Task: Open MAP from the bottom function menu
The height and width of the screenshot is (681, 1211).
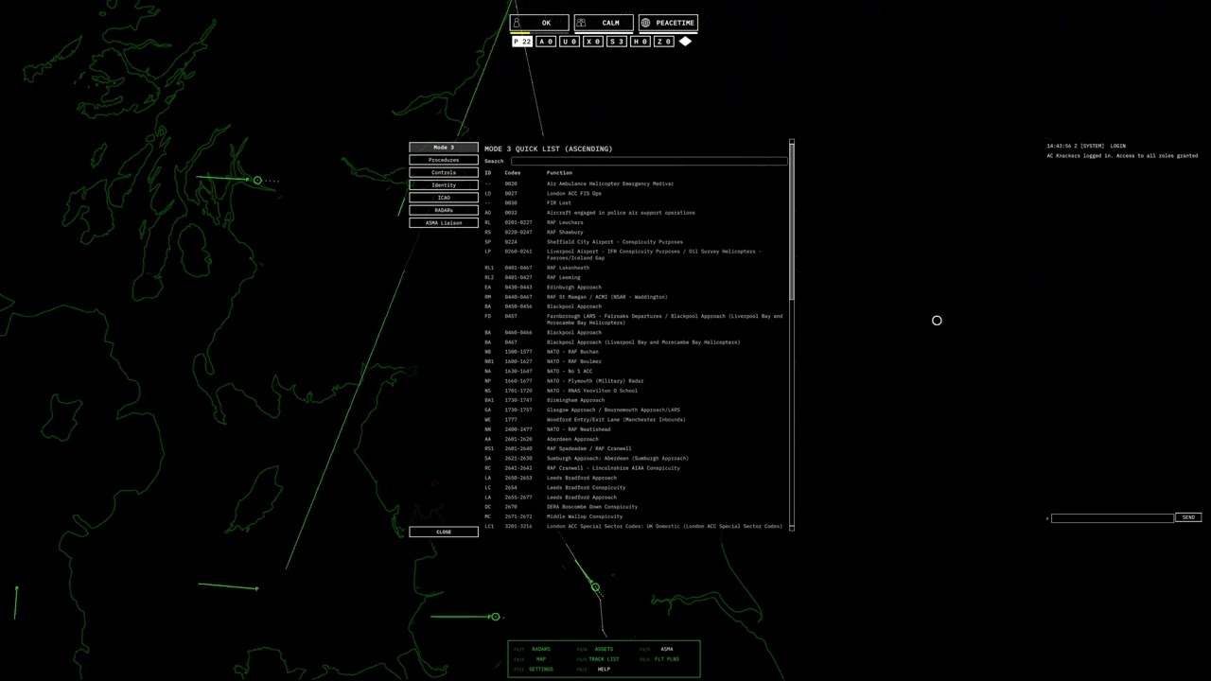Action: pyautogui.click(x=541, y=659)
